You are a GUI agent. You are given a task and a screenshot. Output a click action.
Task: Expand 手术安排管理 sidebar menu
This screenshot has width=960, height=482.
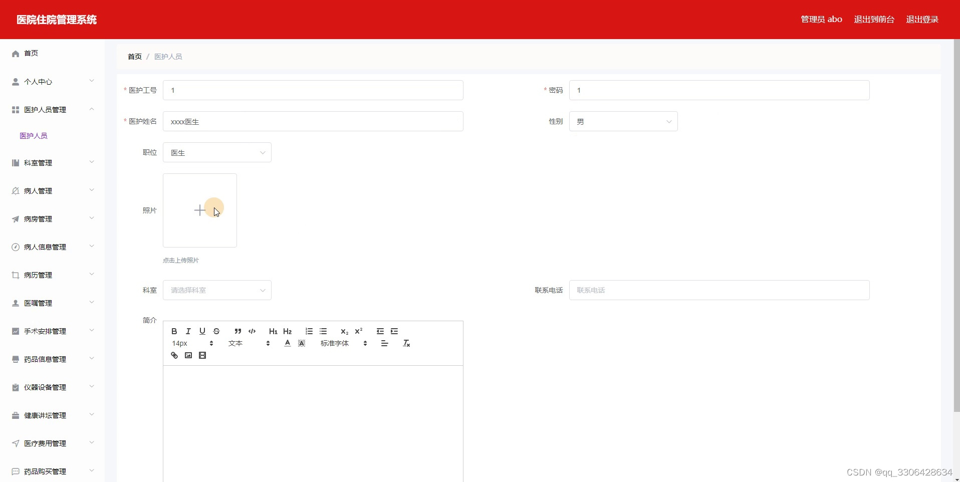click(x=52, y=331)
